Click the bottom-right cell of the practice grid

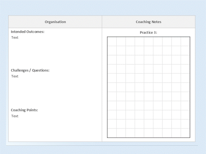[185, 133]
